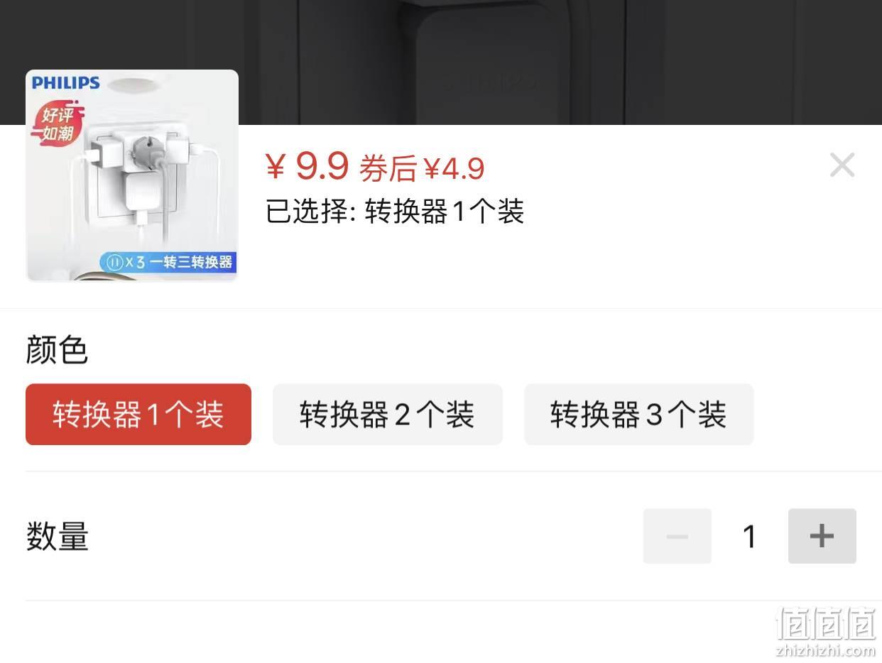Image resolution: width=882 pixels, height=663 pixels.
Task: Increase quantity with the plus button
Action: (822, 536)
